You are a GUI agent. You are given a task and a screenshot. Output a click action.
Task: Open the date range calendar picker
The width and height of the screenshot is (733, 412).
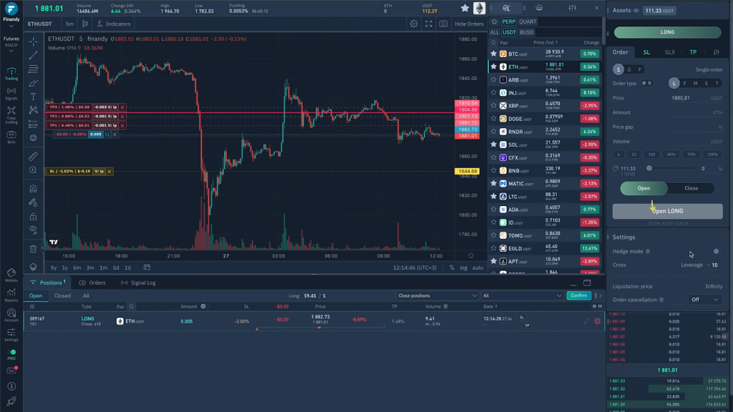(147, 268)
